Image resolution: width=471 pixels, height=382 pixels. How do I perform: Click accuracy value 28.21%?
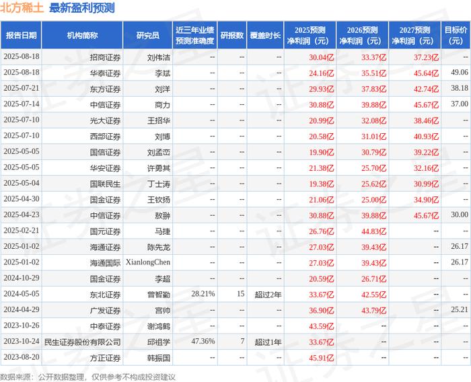[x=203, y=294]
